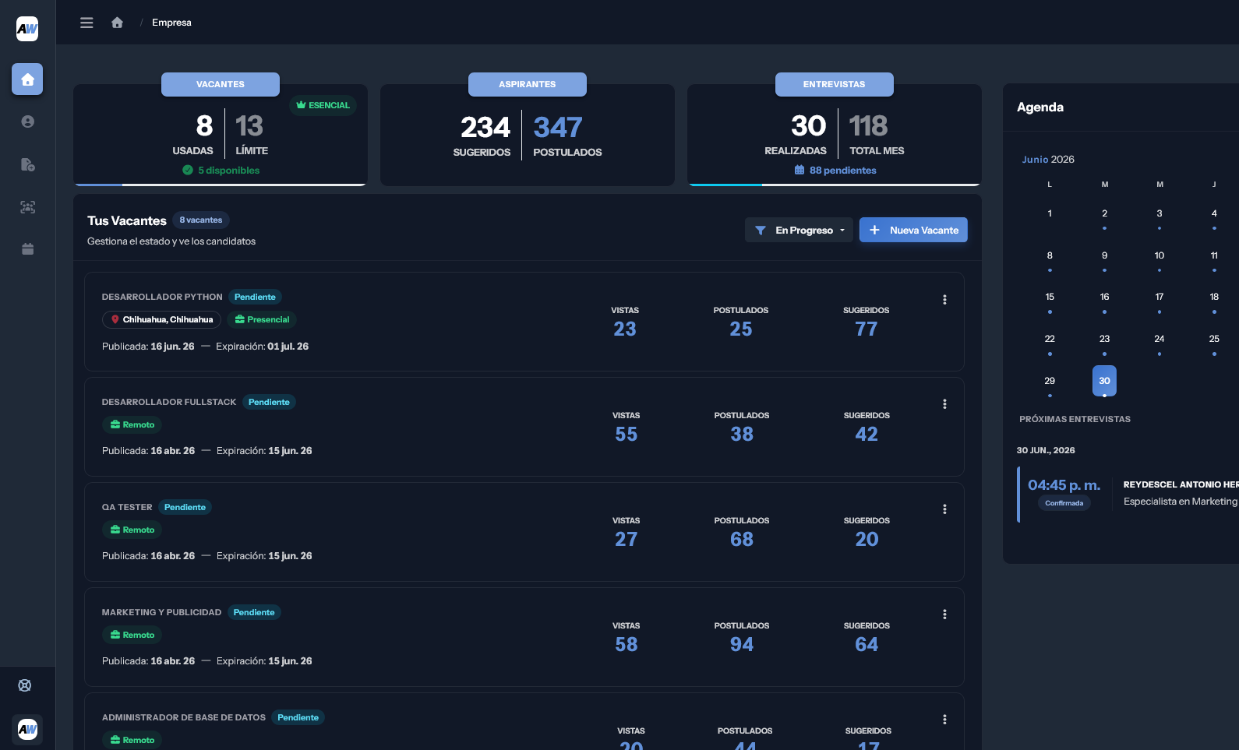The image size is (1239, 750).
Task: Open the DESARROLLADOR FULLSTACK vacancy title
Action: point(169,403)
